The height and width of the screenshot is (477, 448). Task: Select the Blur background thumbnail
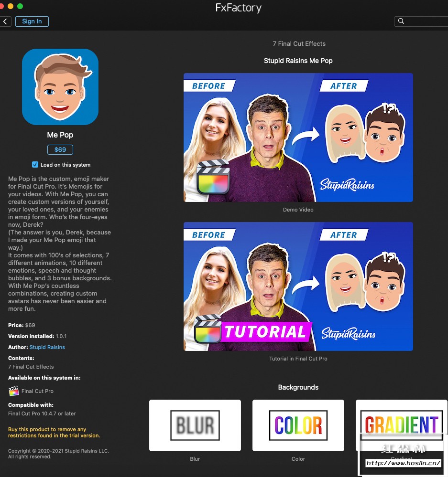point(195,425)
